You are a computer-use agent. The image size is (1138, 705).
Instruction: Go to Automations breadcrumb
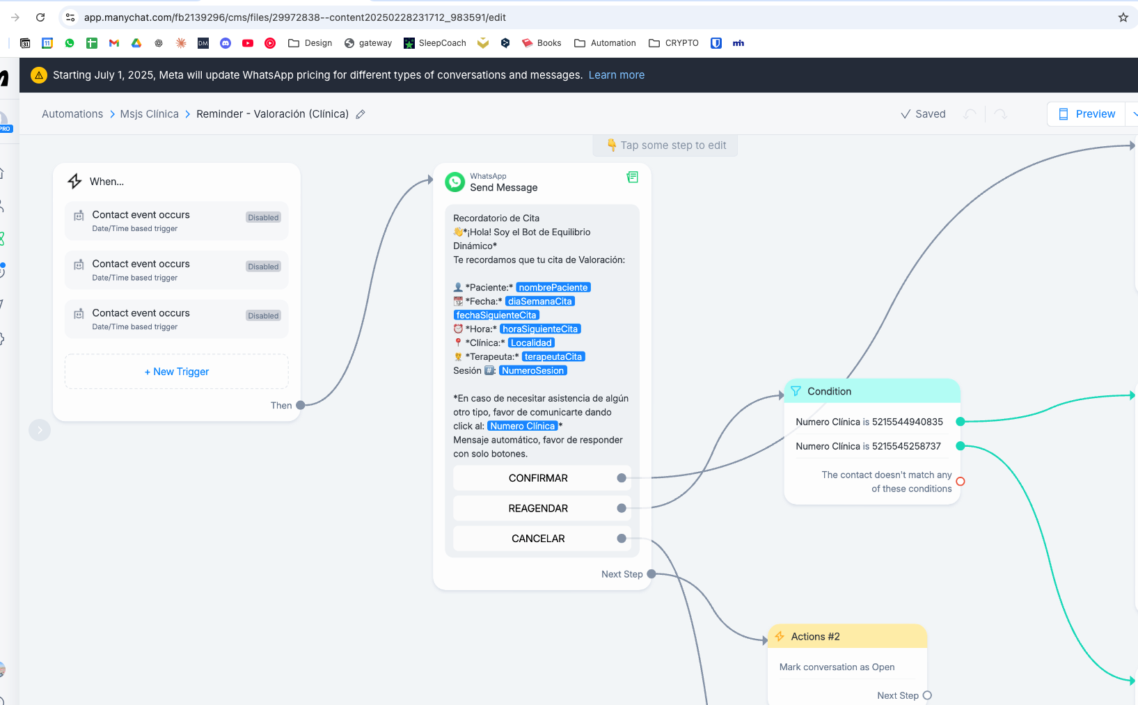[72, 114]
